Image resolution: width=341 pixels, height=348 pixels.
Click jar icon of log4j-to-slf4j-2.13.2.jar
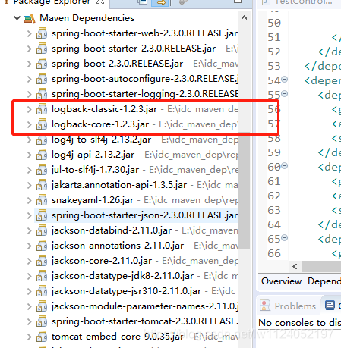(42, 140)
